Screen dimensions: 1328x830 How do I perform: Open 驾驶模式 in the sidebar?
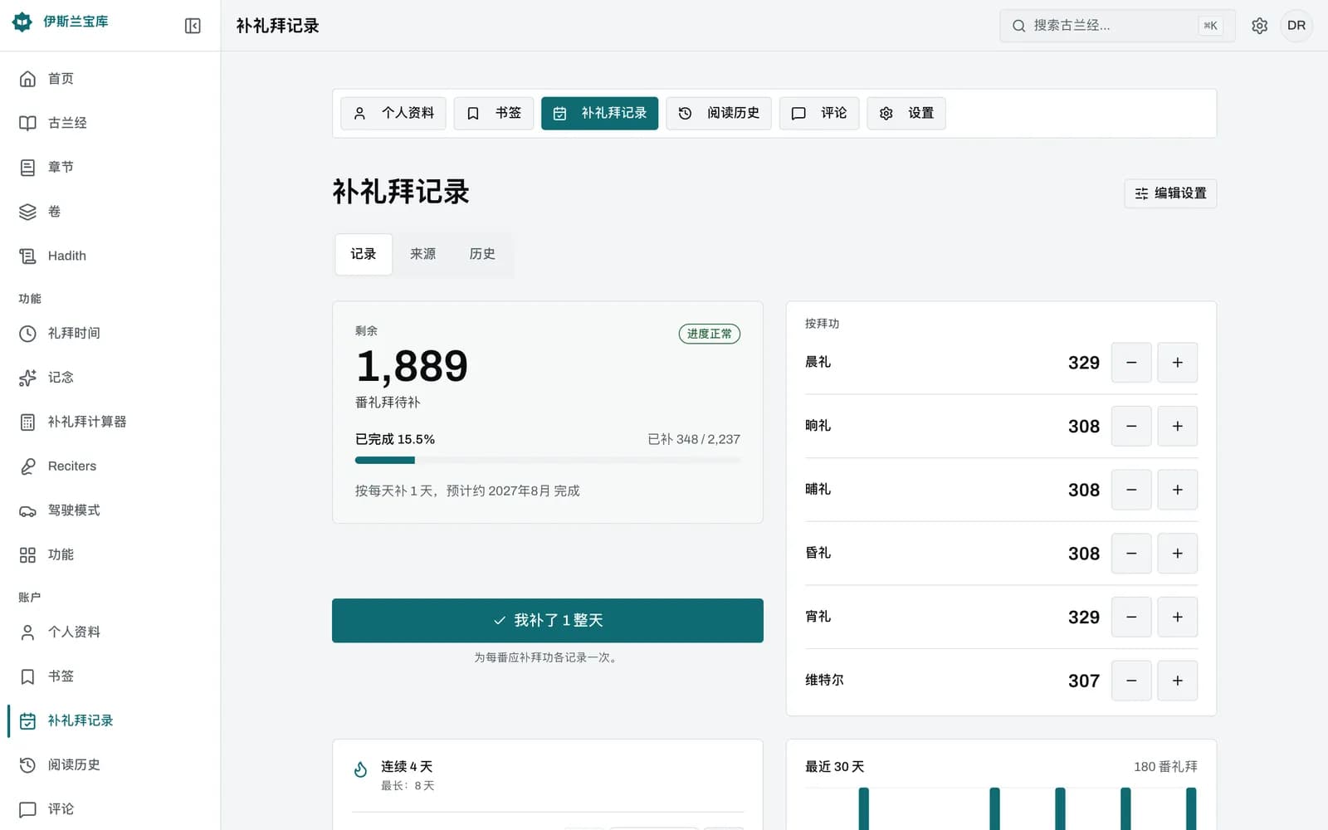coord(110,510)
